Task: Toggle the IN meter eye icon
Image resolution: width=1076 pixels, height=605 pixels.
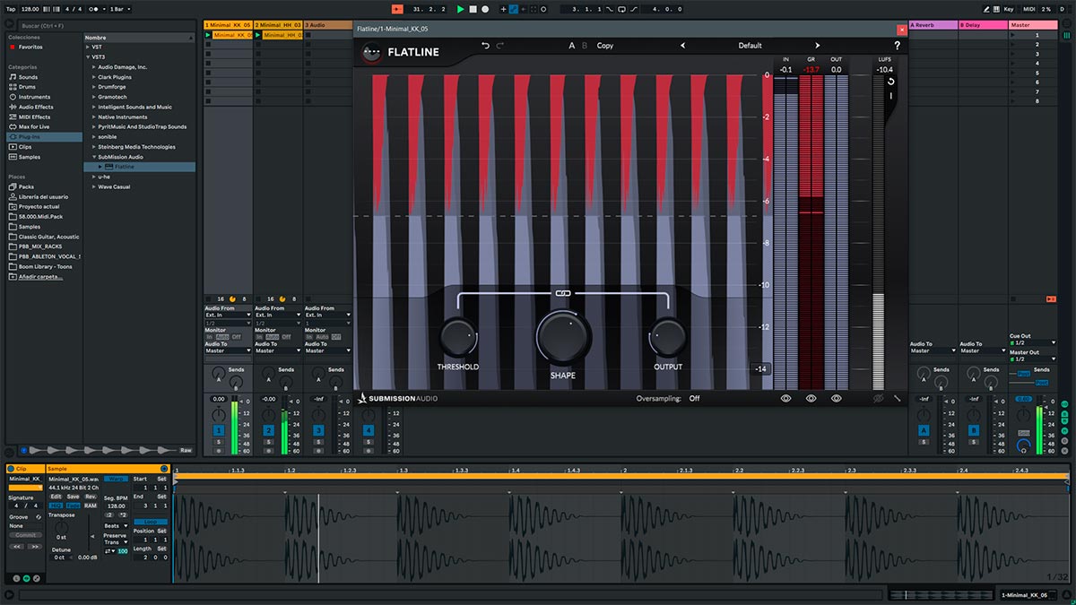Action: (x=785, y=398)
